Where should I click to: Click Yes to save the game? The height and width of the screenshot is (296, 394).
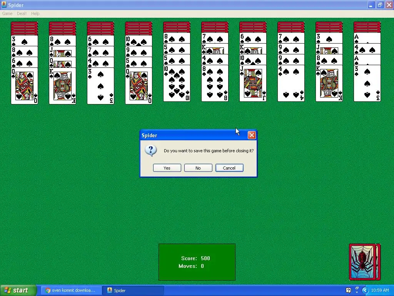pyautogui.click(x=167, y=168)
